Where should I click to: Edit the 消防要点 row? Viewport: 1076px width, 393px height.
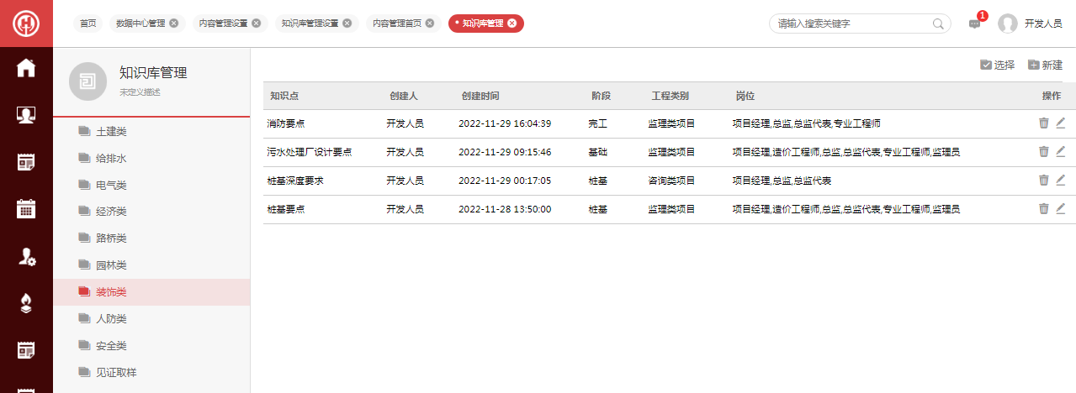click(x=1061, y=123)
